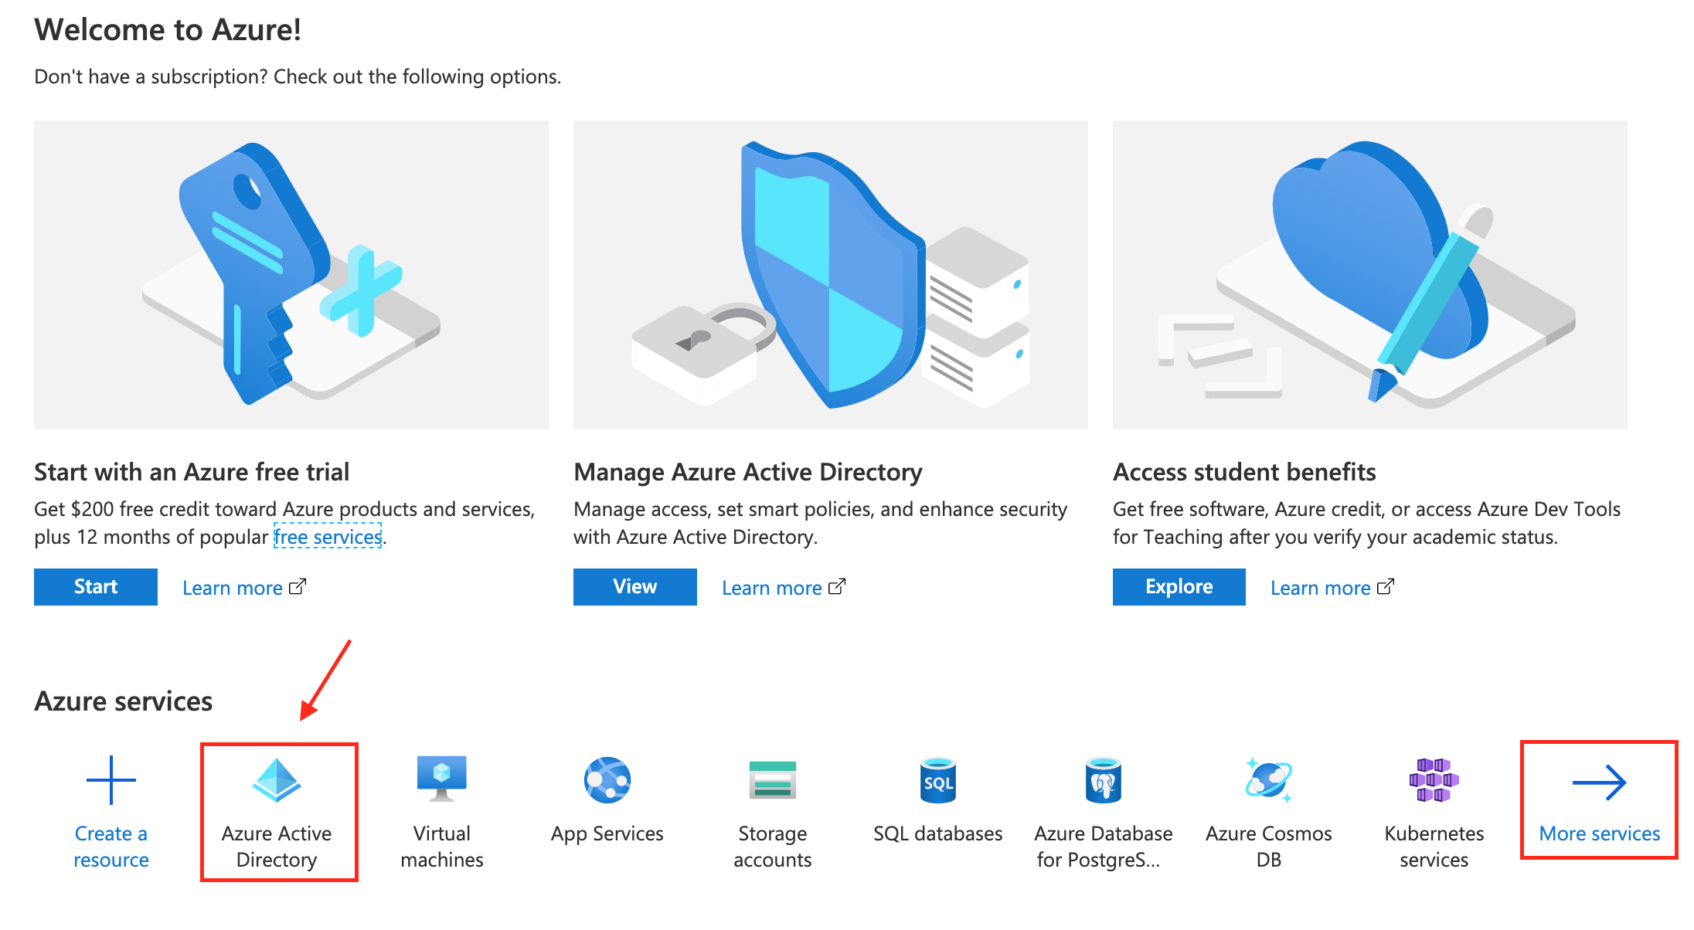Viewport: 1694px width, 930px height.
Task: Click the Storage accounts icon
Action: (772, 780)
